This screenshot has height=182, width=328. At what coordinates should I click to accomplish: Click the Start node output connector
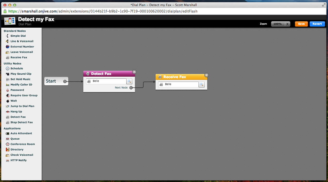[65, 81]
